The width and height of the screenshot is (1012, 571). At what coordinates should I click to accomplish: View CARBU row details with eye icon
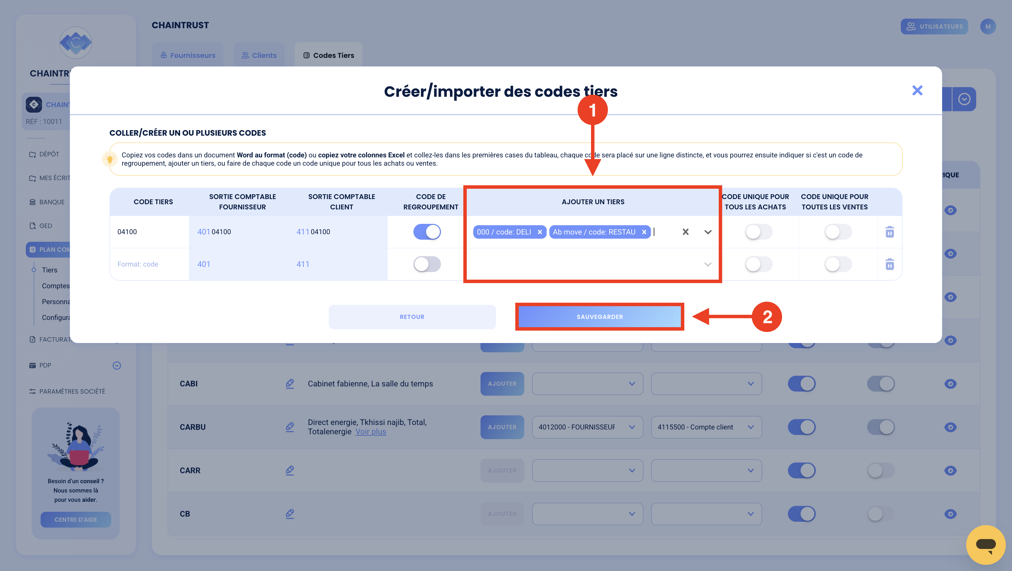click(x=950, y=427)
